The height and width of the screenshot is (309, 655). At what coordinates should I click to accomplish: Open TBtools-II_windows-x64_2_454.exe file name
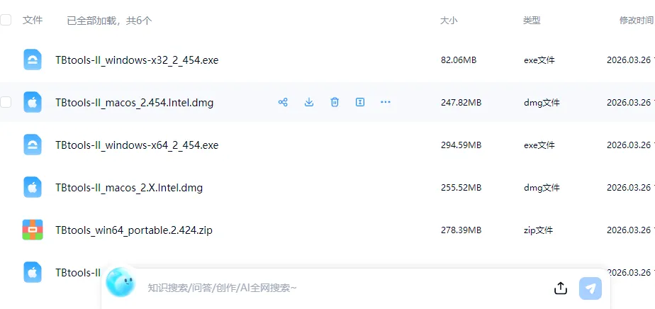click(137, 145)
